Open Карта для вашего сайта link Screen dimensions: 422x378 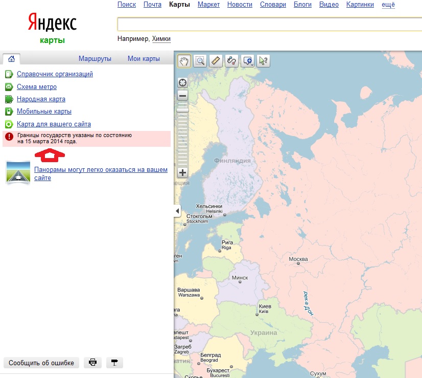(x=54, y=124)
